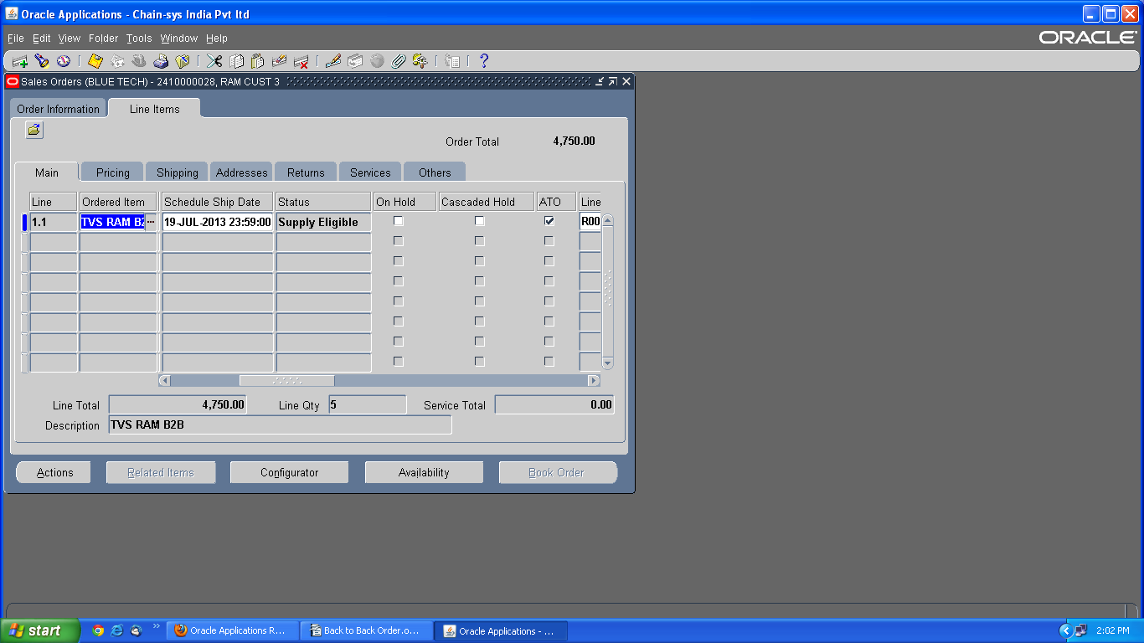Screen dimensions: 1144x643
Task: Select the Services sub-tab
Action: 370,172
